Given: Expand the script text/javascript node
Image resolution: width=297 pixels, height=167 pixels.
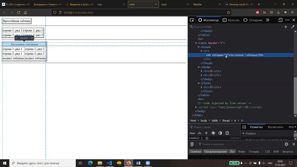Looking at the screenshot, I should point(196,107).
